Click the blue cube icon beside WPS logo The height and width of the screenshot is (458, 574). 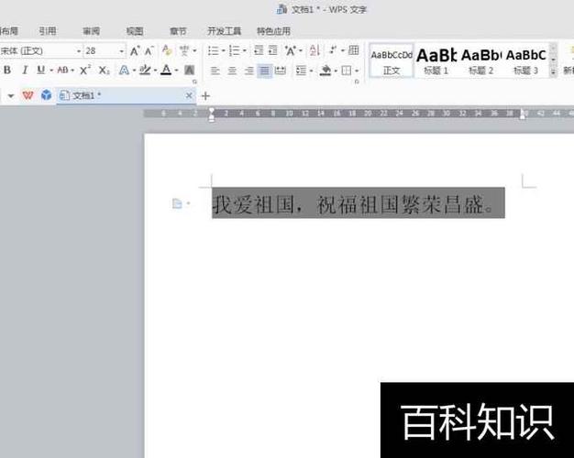click(x=46, y=95)
